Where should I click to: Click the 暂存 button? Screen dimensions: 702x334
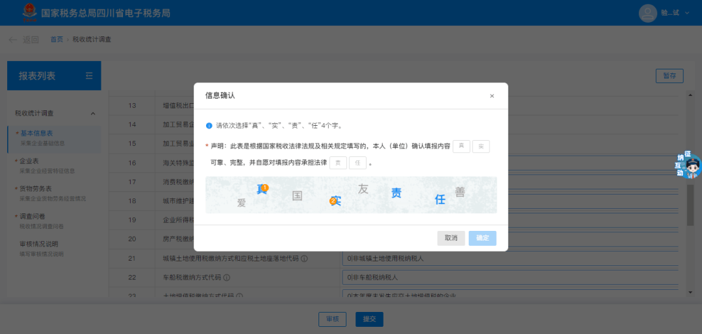pyautogui.click(x=669, y=76)
